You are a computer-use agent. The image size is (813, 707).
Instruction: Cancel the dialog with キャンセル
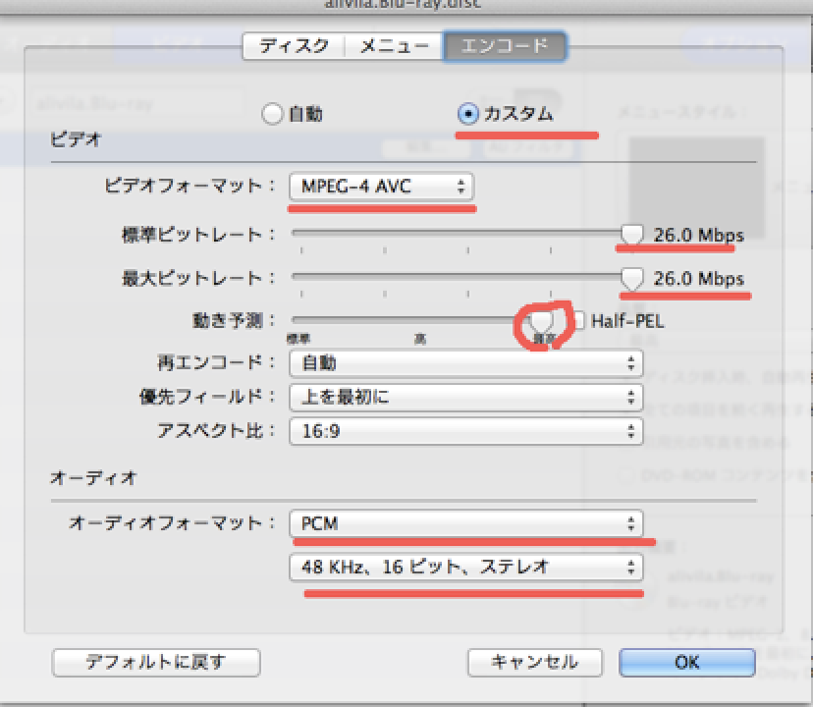point(534,663)
